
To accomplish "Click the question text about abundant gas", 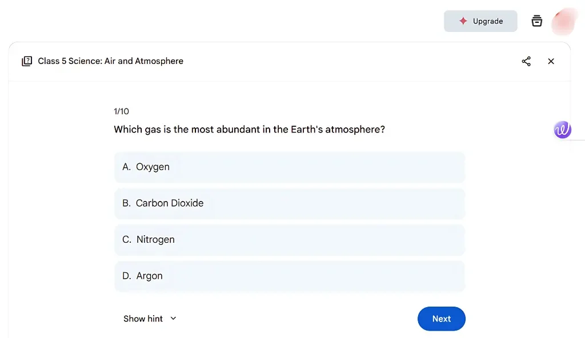I will coord(249,130).
